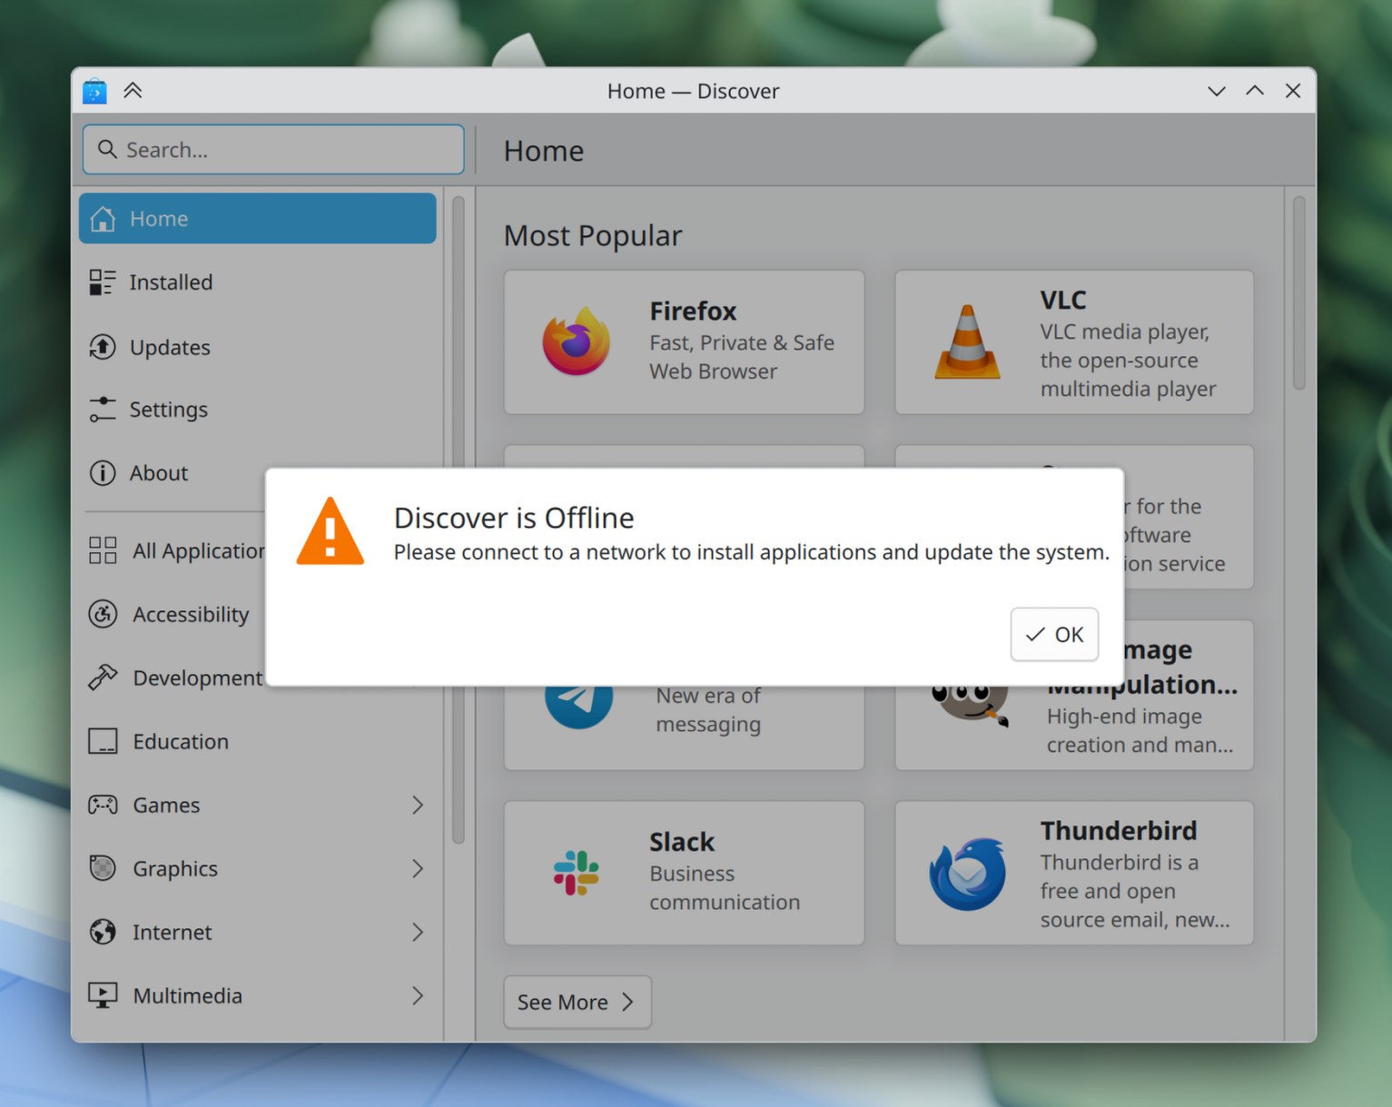Confirm the offline dialog with OK
The height and width of the screenshot is (1107, 1392).
[x=1054, y=635]
